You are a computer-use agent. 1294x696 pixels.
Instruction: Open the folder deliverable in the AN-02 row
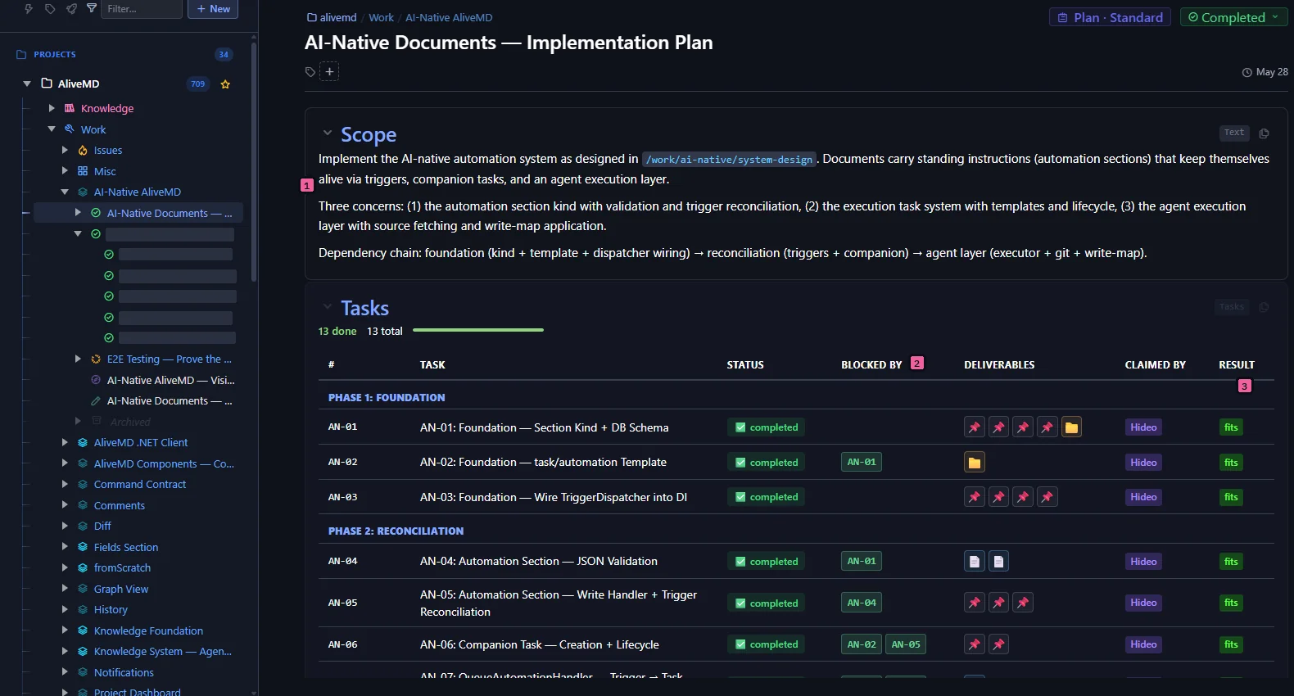point(975,463)
